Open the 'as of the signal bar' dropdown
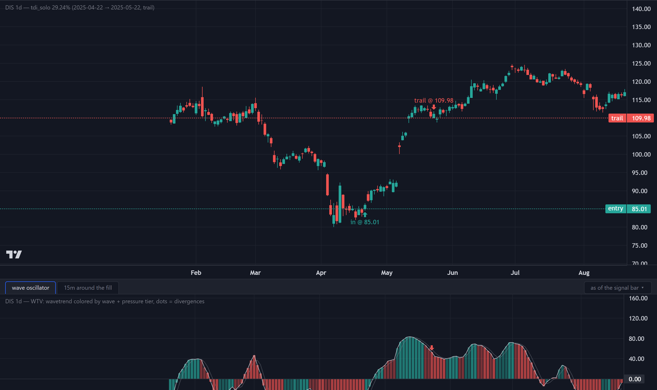Screen dimensions: 657x390 tap(618, 288)
